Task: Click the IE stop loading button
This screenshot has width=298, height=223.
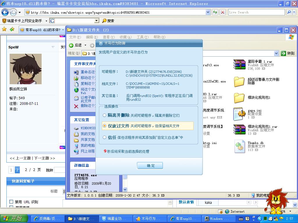Action: (x=223, y=12)
